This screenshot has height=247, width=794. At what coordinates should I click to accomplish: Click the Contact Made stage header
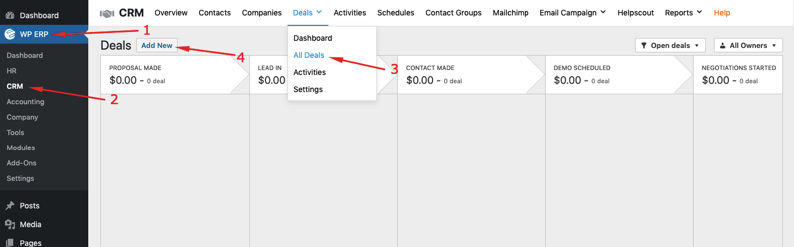(x=471, y=74)
